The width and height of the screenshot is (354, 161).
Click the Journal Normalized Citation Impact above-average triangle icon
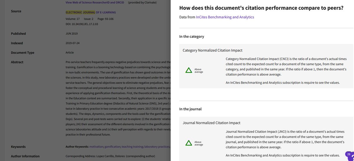[189, 143]
